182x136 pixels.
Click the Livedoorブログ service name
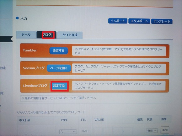(35, 86)
